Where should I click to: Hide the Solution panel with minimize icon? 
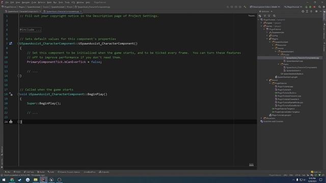point(320,11)
